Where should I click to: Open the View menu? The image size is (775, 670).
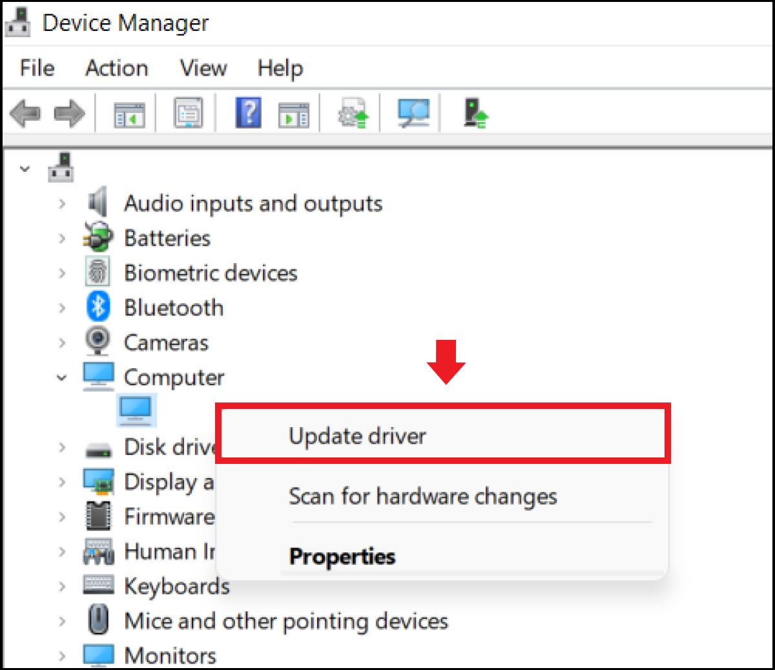tap(202, 68)
